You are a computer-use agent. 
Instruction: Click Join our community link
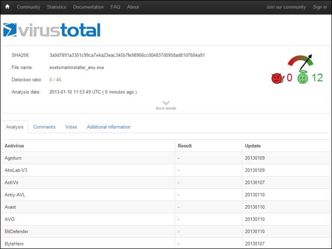tap(286, 7)
